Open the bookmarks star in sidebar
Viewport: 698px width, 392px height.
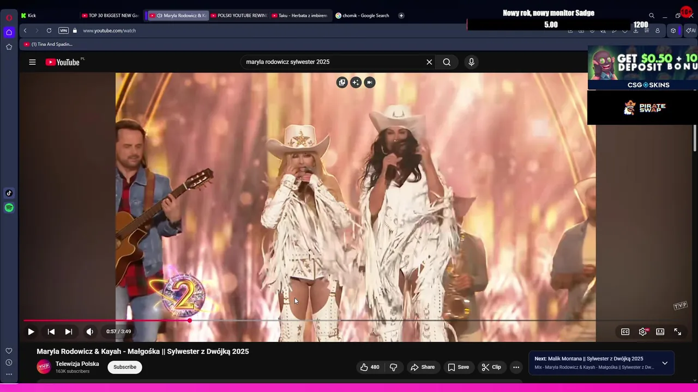point(9,47)
